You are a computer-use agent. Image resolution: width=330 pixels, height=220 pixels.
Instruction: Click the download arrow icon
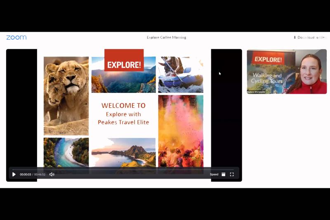295,38
